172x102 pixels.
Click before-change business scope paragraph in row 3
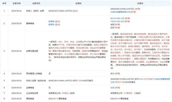[78, 51]
